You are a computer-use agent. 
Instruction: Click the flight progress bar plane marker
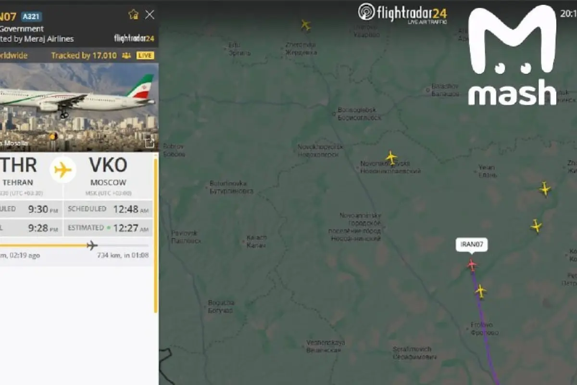coord(92,245)
